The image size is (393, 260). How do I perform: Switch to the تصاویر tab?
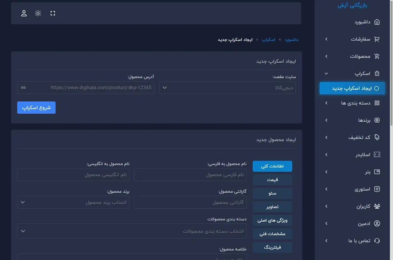tap(272, 207)
